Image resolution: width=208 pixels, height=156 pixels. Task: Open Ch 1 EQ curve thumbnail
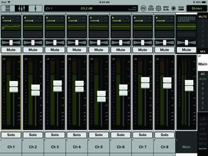[x=11, y=27]
